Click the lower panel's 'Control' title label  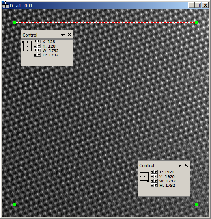(x=146, y=165)
